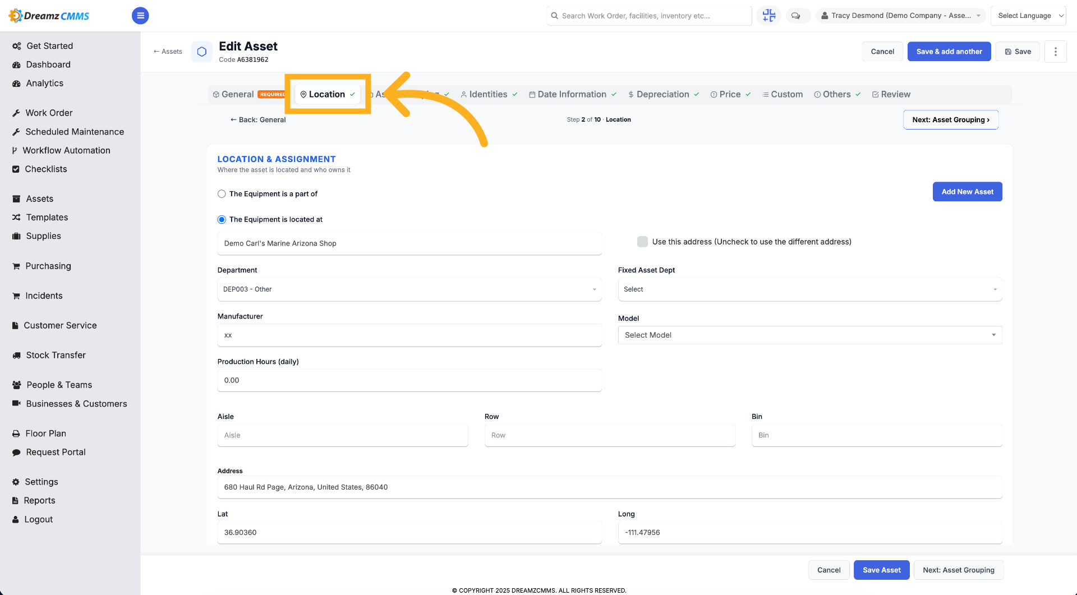This screenshot has width=1077, height=595.
Task: Toggle the sidebar hamburger menu button
Action: click(140, 16)
